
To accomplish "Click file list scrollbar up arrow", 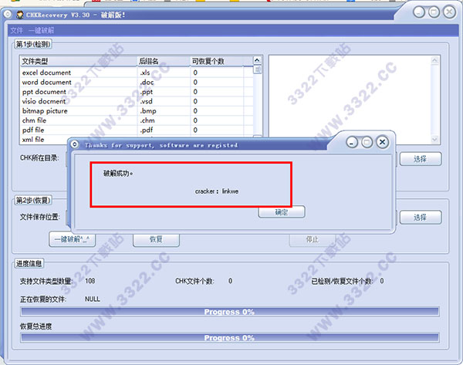I will [257, 60].
